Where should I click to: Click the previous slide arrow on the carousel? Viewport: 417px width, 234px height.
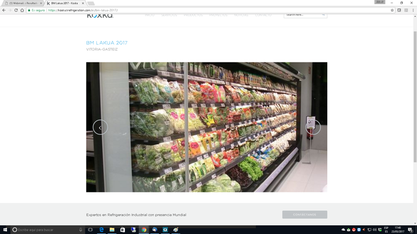(x=100, y=127)
